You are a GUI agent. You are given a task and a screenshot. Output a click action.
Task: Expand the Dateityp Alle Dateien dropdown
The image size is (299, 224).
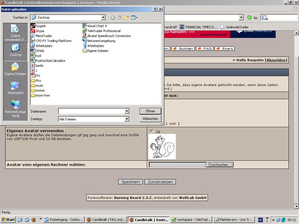pos(127,119)
